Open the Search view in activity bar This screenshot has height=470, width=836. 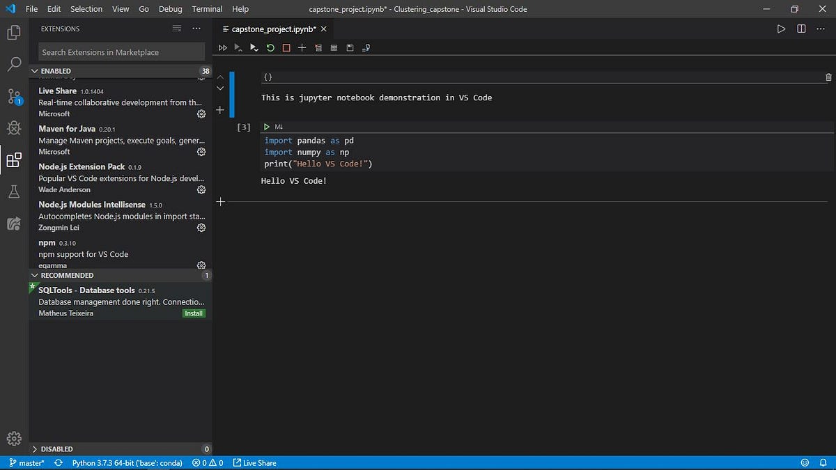tap(14, 65)
